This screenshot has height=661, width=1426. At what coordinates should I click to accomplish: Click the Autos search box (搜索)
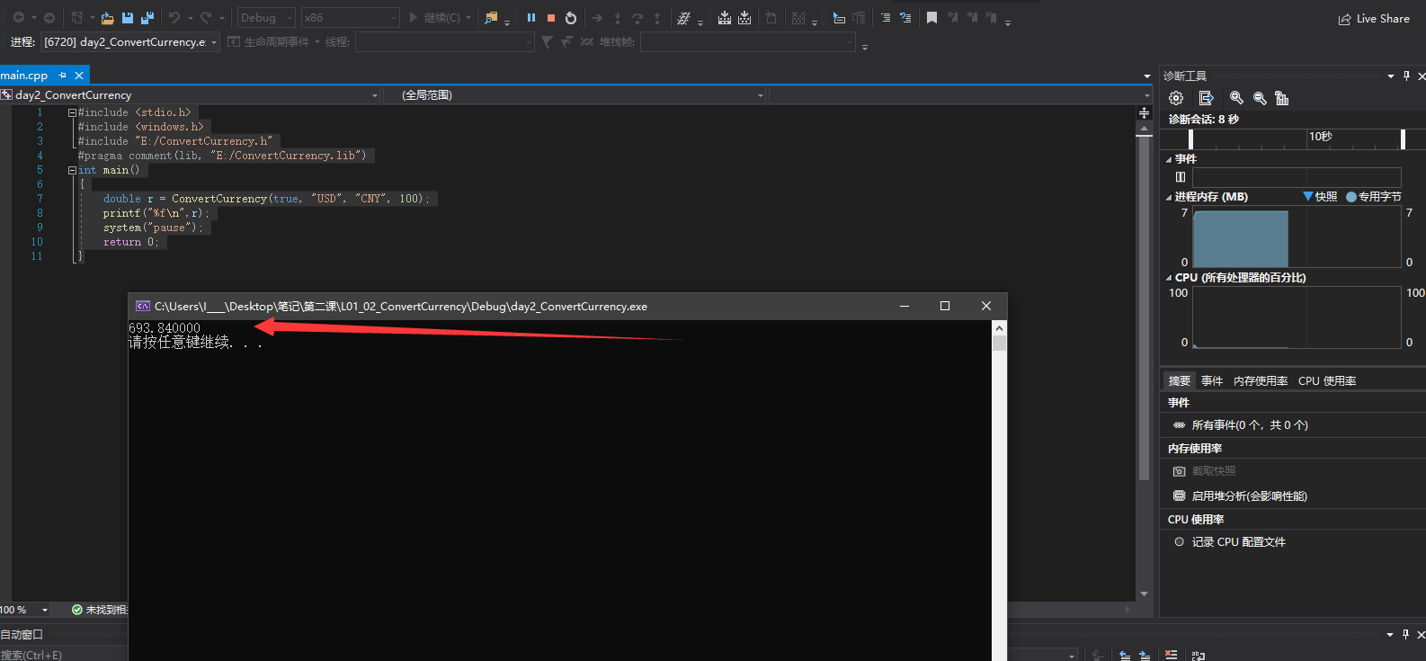pyautogui.click(x=63, y=655)
